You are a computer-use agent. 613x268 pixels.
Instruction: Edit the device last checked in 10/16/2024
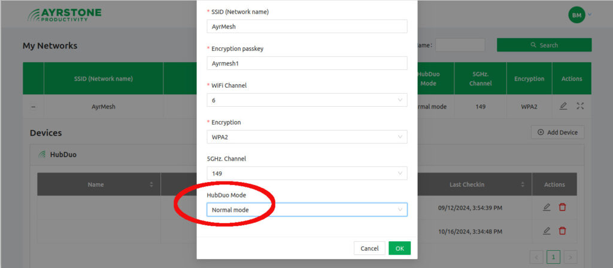point(546,230)
